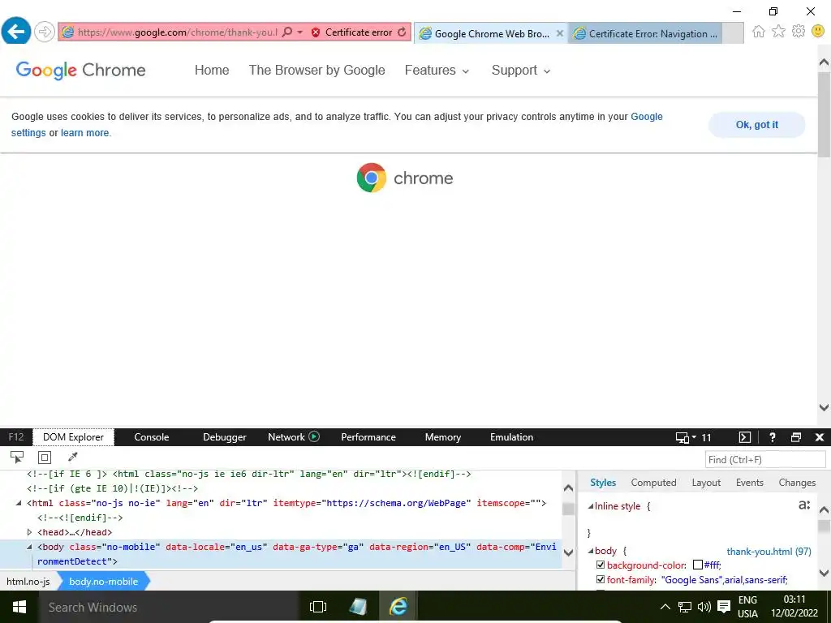Screen dimensions: 831x623
Task: Switch to the Emulation tab
Action: click(x=511, y=437)
